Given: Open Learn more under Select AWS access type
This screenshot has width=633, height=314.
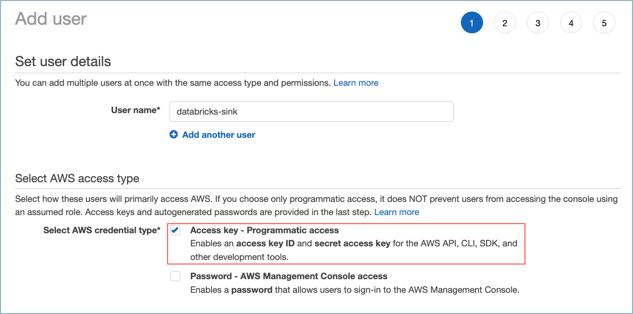Looking at the screenshot, I should (397, 212).
